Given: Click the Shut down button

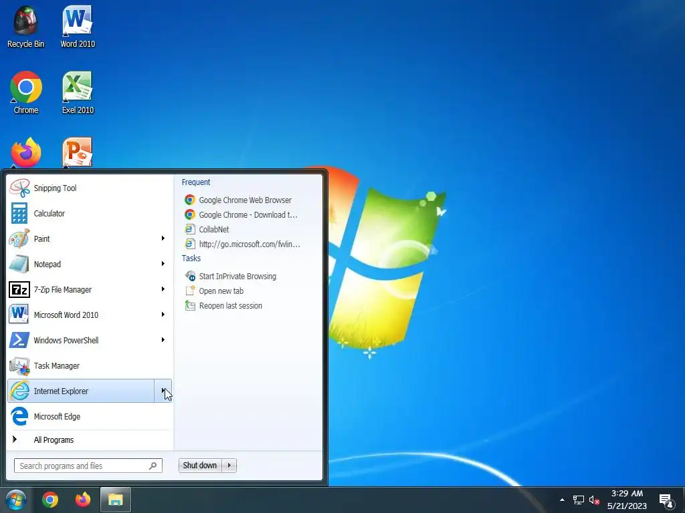Looking at the screenshot, I should click(x=200, y=466).
